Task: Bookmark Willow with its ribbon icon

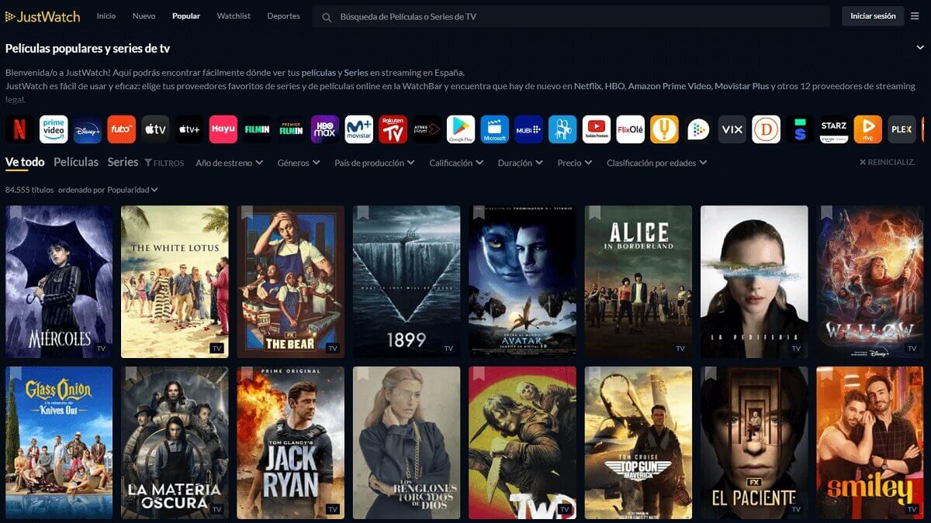Action: [x=826, y=212]
